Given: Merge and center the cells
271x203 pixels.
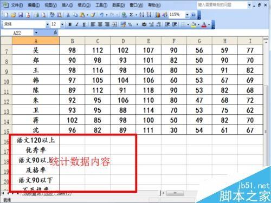Looking at the screenshot, I should click(x=114, y=24).
